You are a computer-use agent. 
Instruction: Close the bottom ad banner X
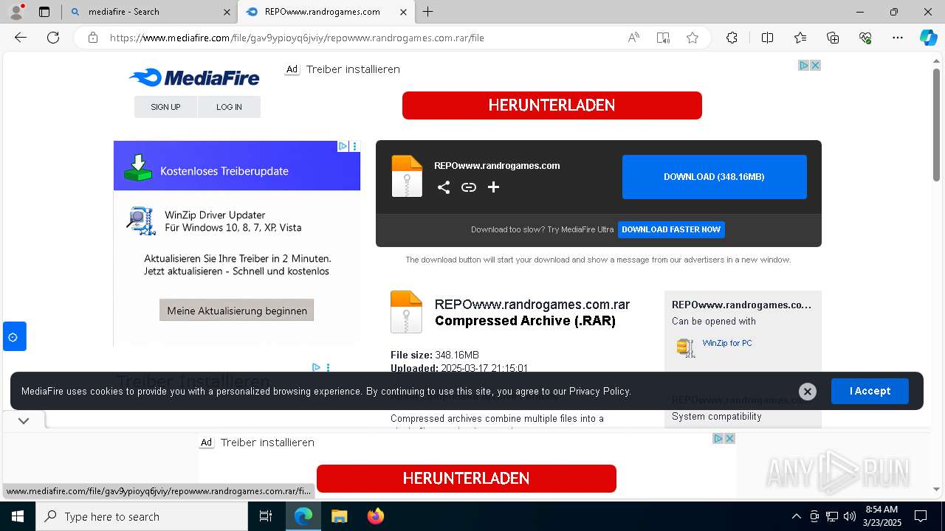tap(729, 439)
